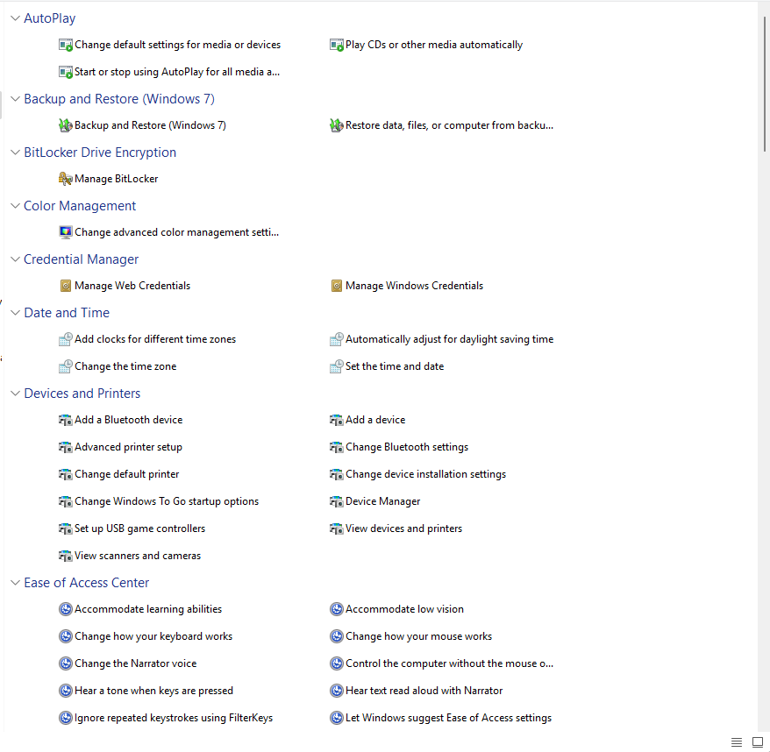770x752 pixels.
Task: Click icon beside Accommodate learning abilities
Action: pyautogui.click(x=65, y=609)
